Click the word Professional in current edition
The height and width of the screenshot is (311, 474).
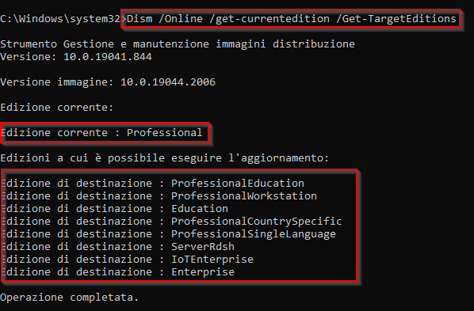click(x=164, y=133)
